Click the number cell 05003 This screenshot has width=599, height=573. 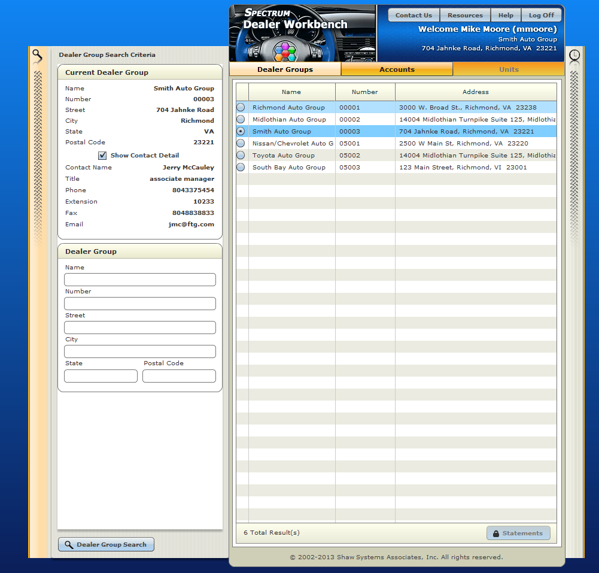click(x=365, y=167)
